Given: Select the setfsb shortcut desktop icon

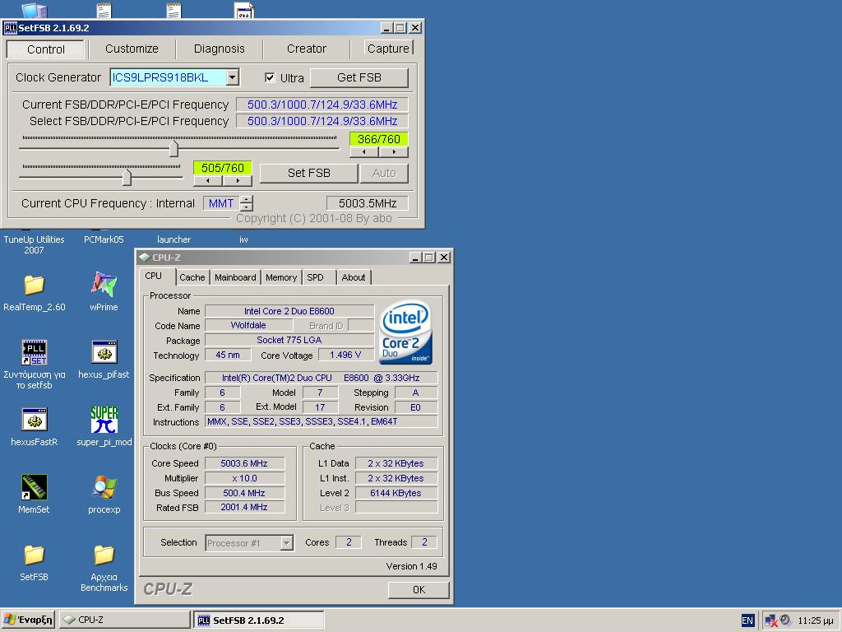Looking at the screenshot, I should click(x=35, y=352).
